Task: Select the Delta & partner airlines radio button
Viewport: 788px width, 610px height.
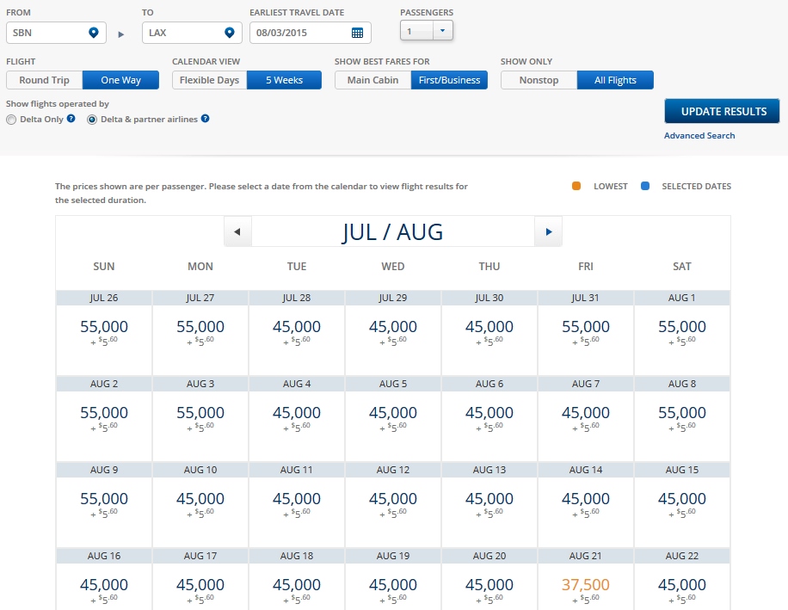Action: [x=92, y=120]
